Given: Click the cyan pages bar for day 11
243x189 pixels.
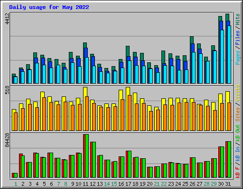Looking at the screenshot, I should tap(87, 70).
